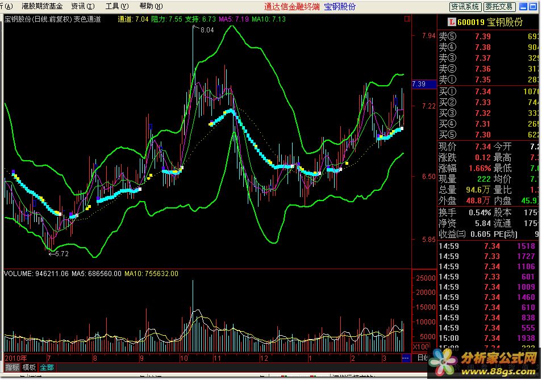542x380 pixels.
Task: Click the chart title 宝钢股份(日线.前复权) 变色通道
Action: point(52,19)
